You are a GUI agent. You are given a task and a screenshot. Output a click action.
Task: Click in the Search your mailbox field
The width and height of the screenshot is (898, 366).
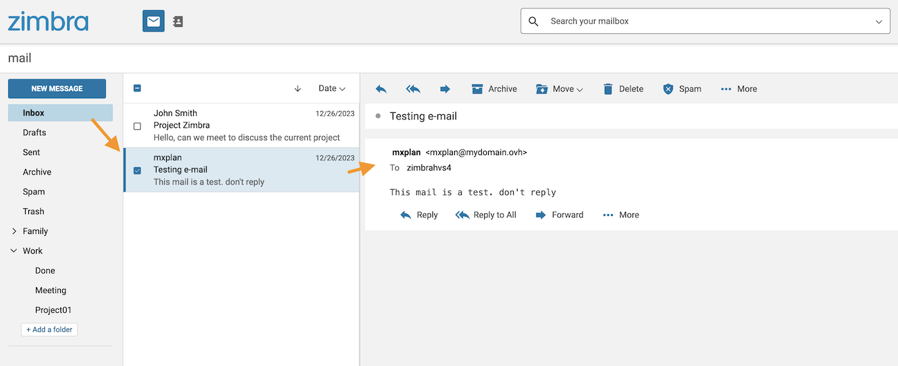pos(706,21)
